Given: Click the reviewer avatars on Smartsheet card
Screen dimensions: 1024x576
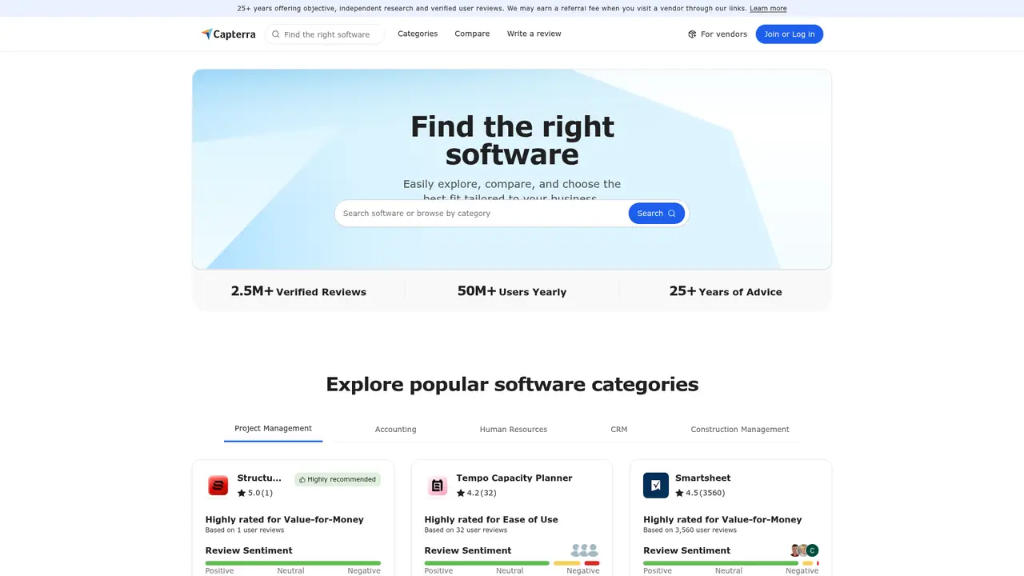Looking at the screenshot, I should pos(804,550).
